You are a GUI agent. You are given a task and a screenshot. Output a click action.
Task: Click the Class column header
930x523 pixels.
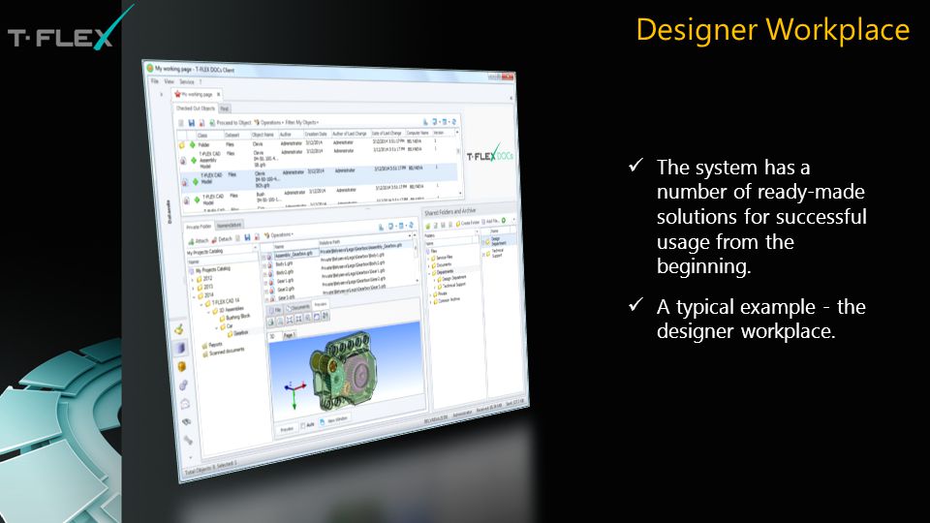coord(209,136)
